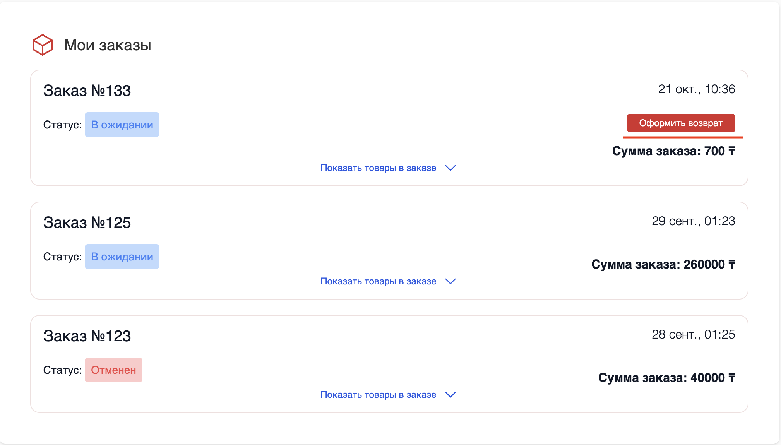Click the Мои заказы heading
The image size is (781, 445).
pyautogui.click(x=108, y=45)
